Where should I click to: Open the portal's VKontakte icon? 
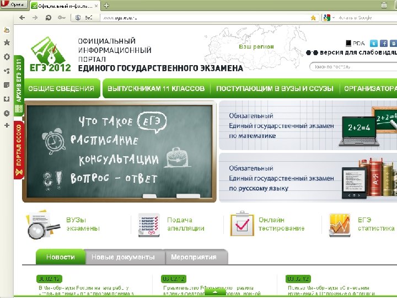click(393, 44)
